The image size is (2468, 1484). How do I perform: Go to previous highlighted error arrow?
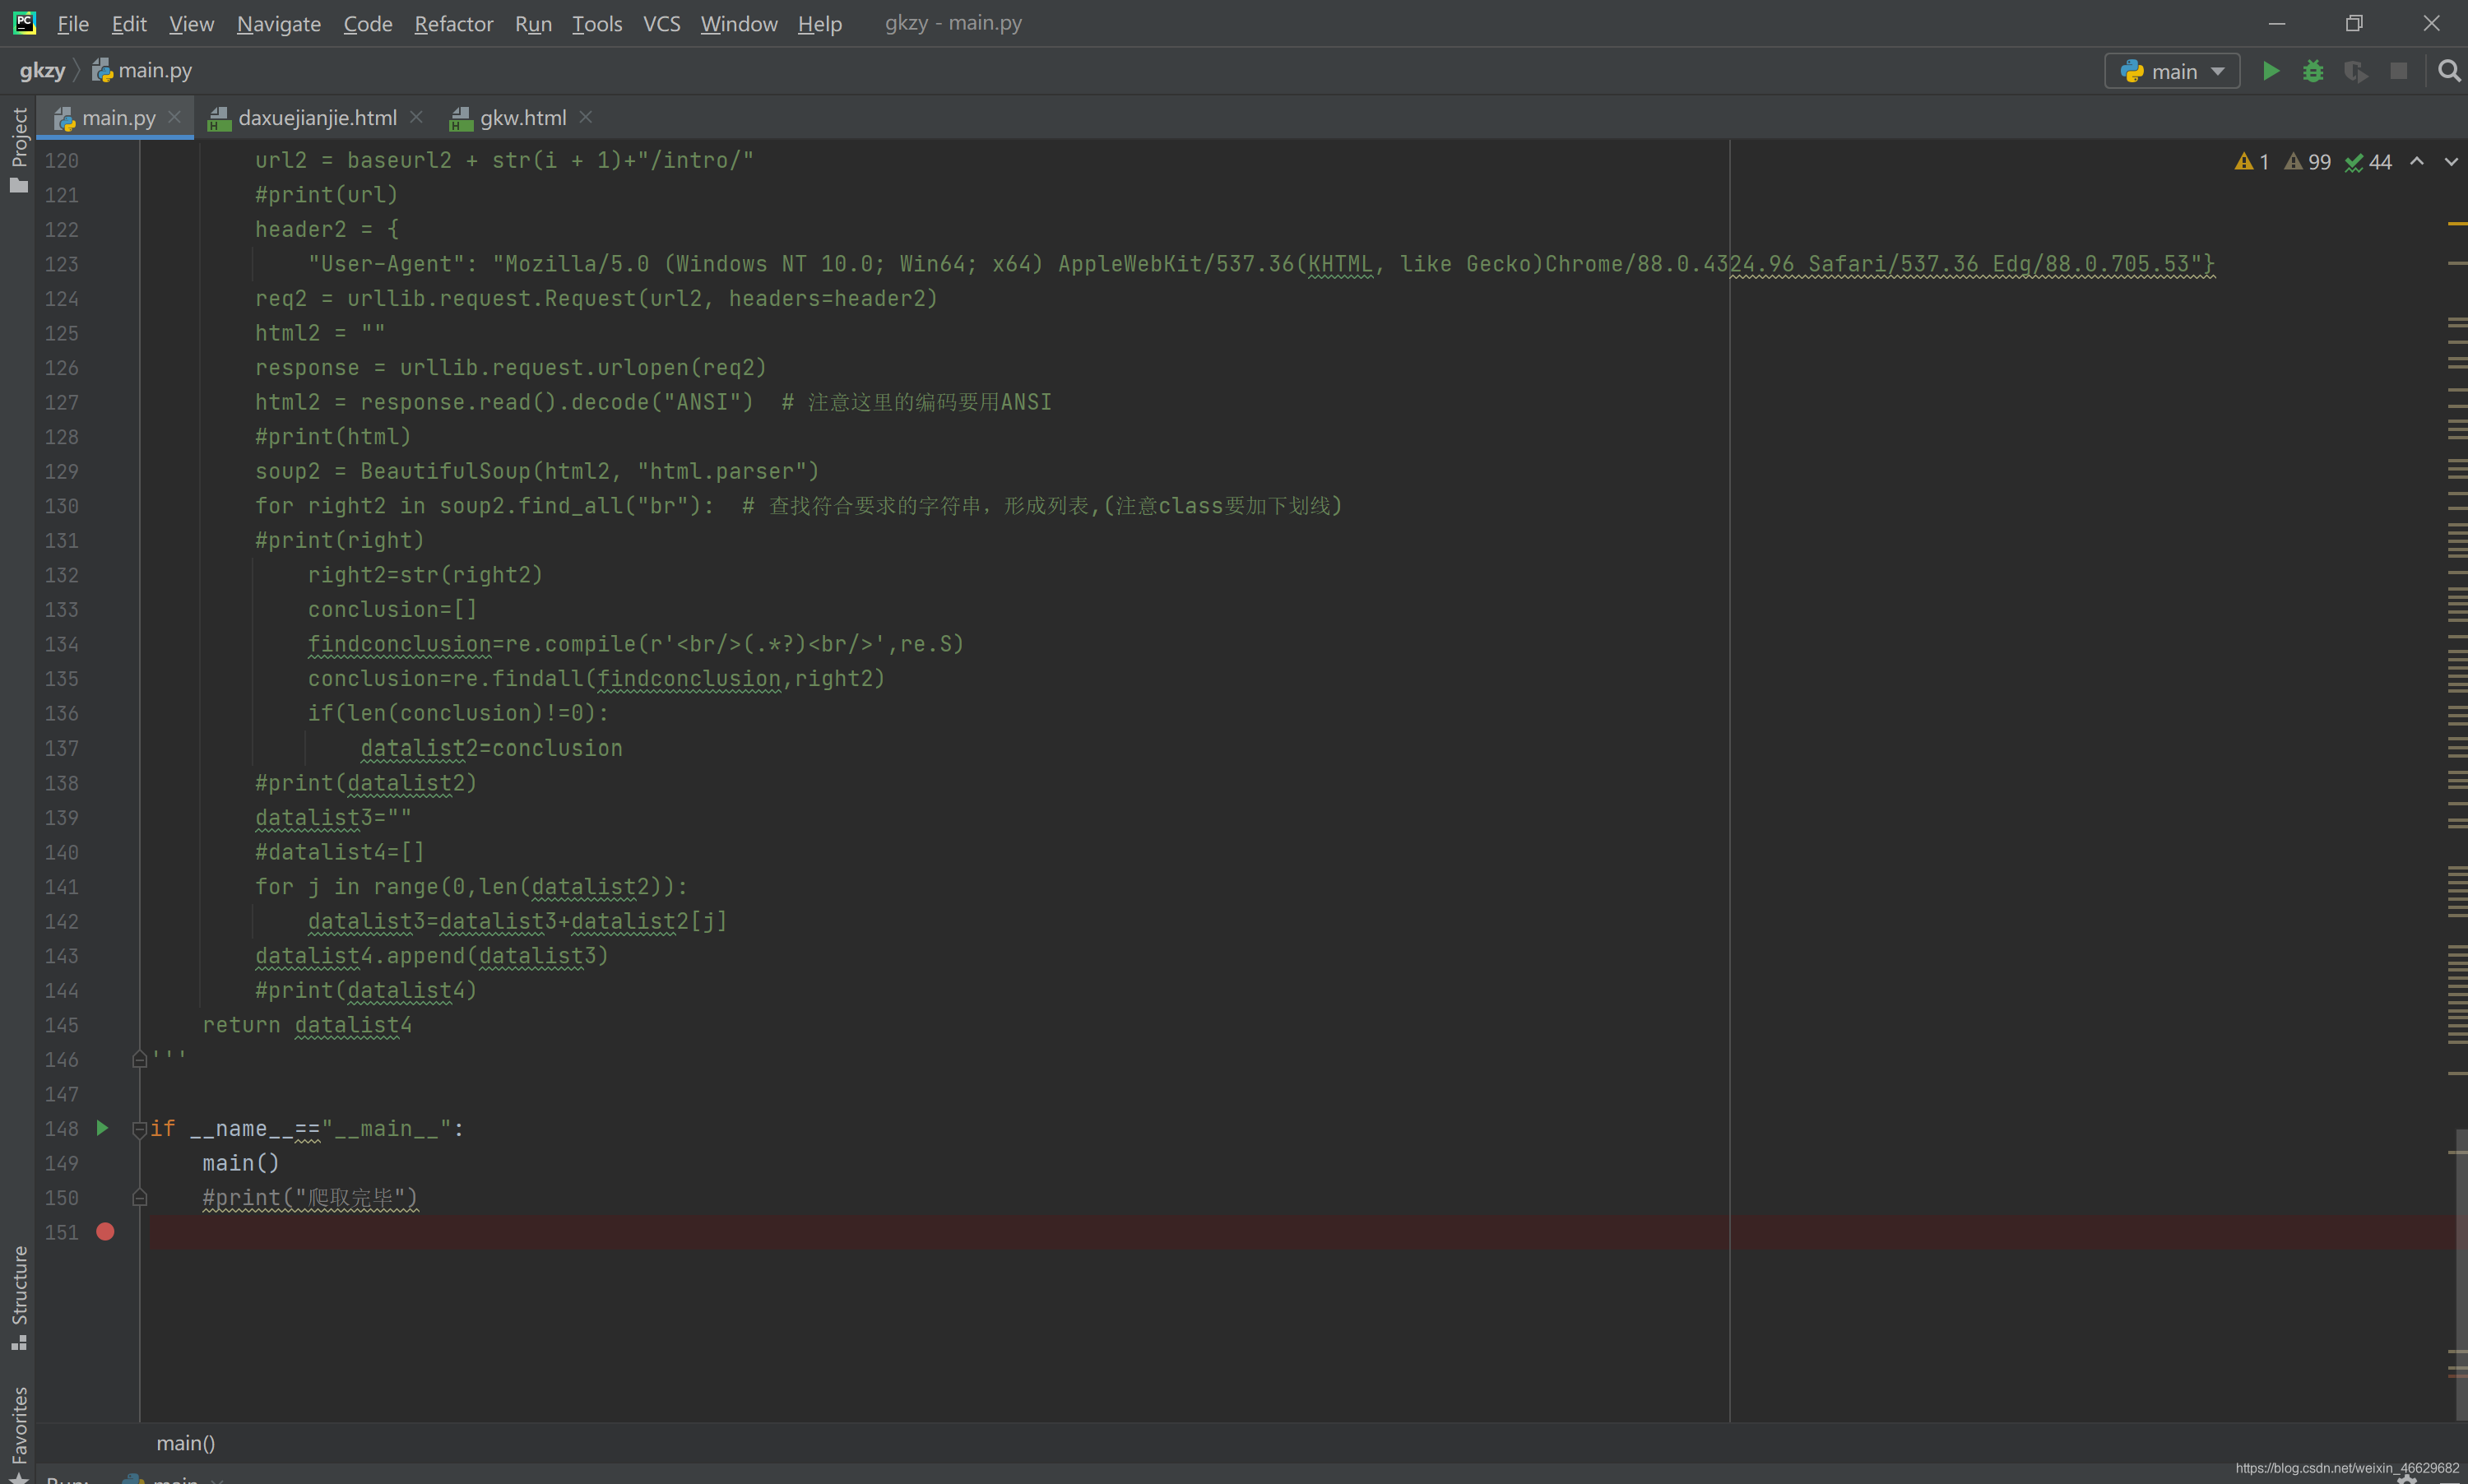click(x=2416, y=161)
